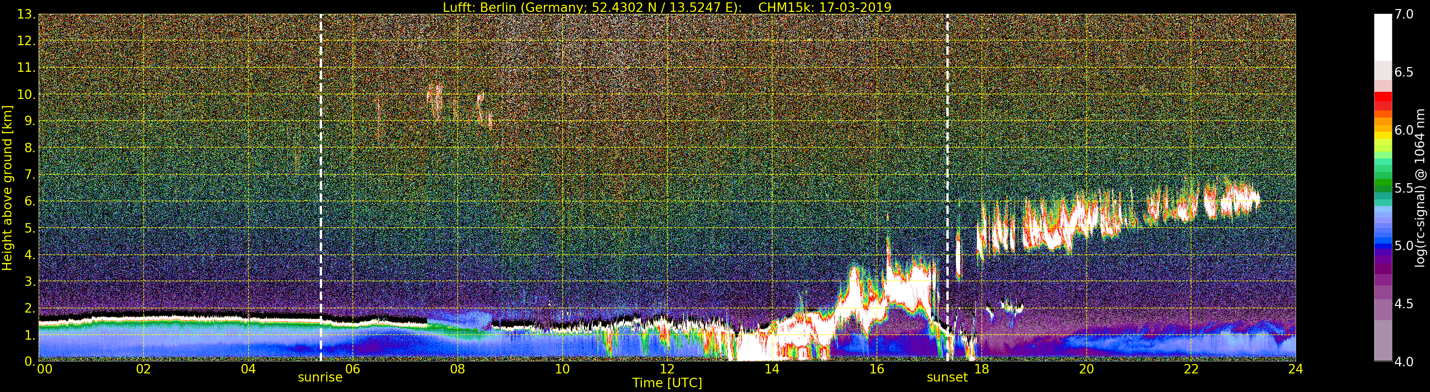Click the time tick label '10'
Screen dimensions: 1430x392
[562, 369]
